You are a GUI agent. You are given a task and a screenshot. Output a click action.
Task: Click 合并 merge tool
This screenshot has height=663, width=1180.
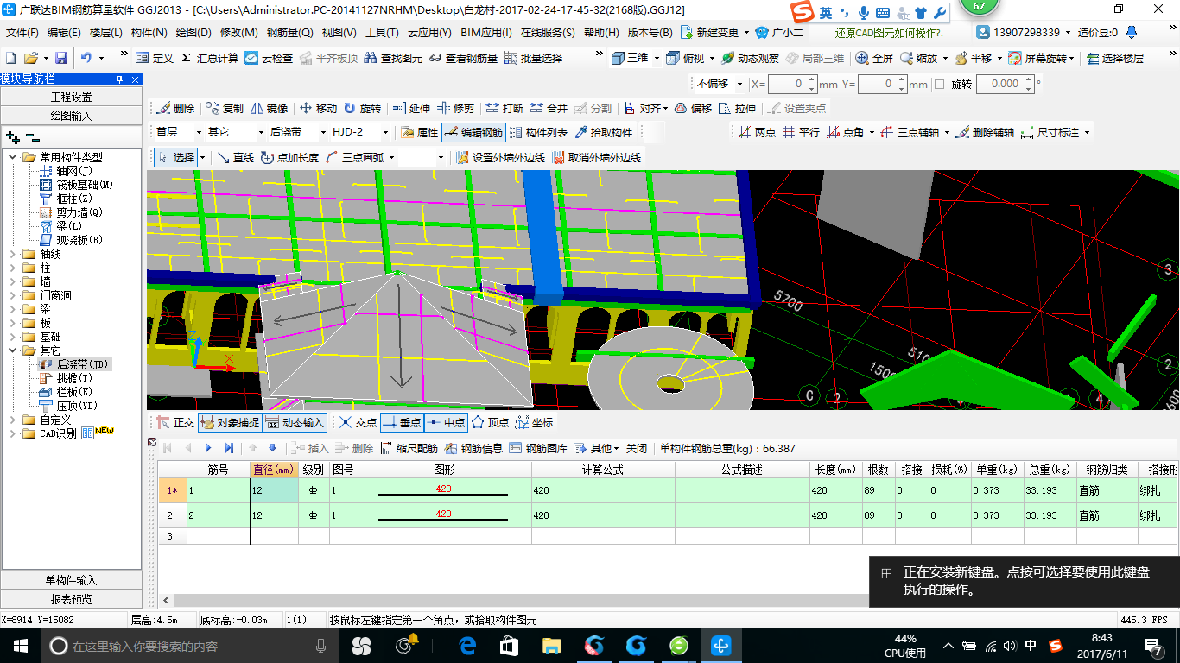549,108
